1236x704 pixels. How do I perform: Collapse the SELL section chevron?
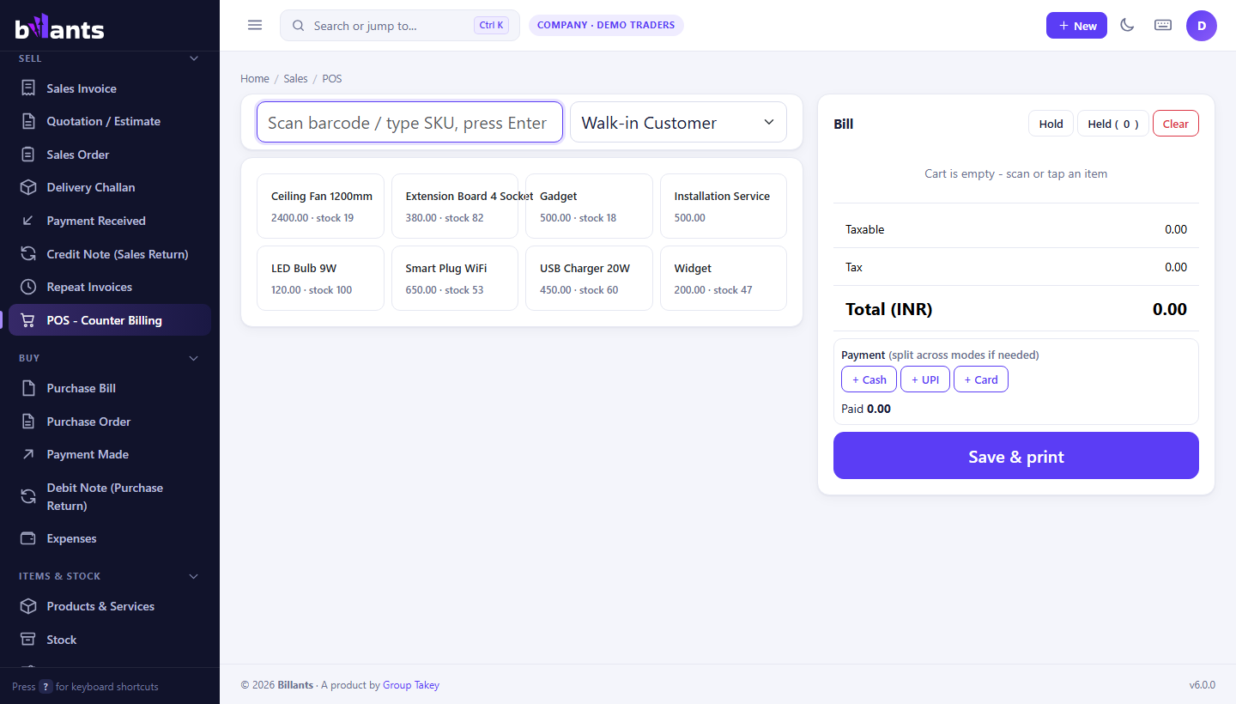point(194,58)
